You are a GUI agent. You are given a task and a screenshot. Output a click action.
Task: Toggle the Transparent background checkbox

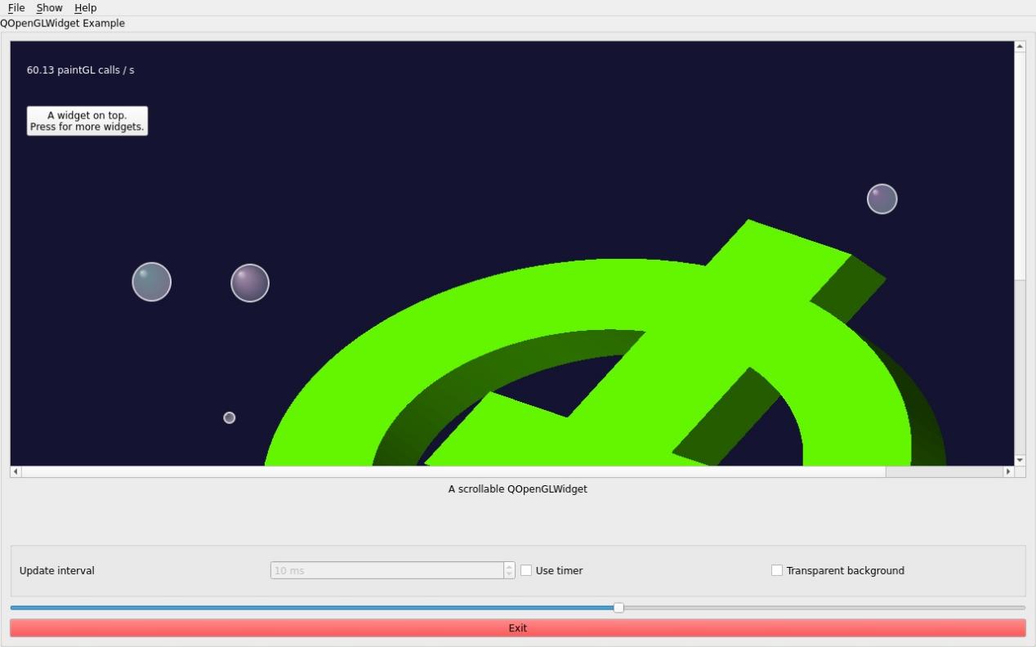point(777,570)
